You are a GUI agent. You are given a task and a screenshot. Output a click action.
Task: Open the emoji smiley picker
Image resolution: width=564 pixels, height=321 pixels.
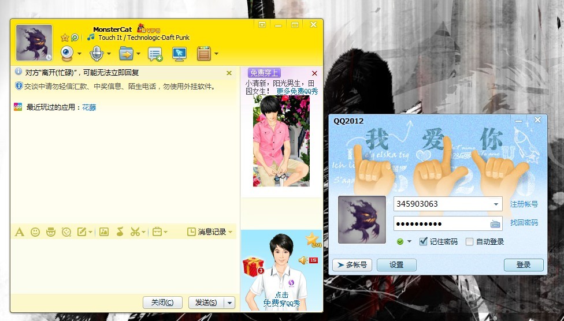coord(35,232)
